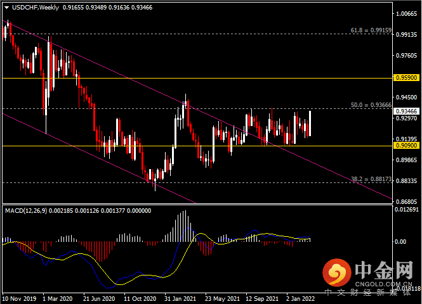Image resolution: width=422 pixels, height=304 pixels.
Task: Click the CNGOLD swirl logo icon
Action: 337,273
